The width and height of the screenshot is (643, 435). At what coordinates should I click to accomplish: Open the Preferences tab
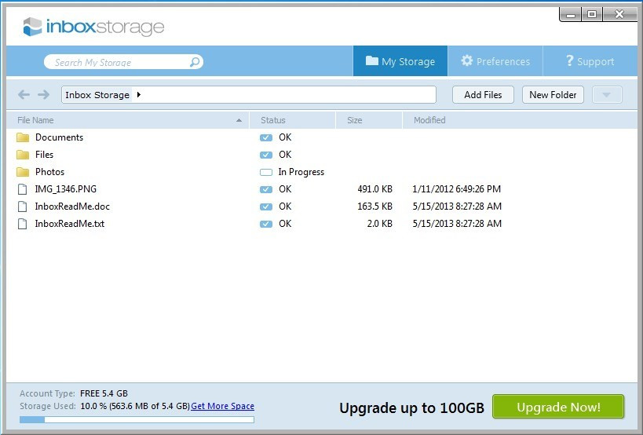click(495, 61)
